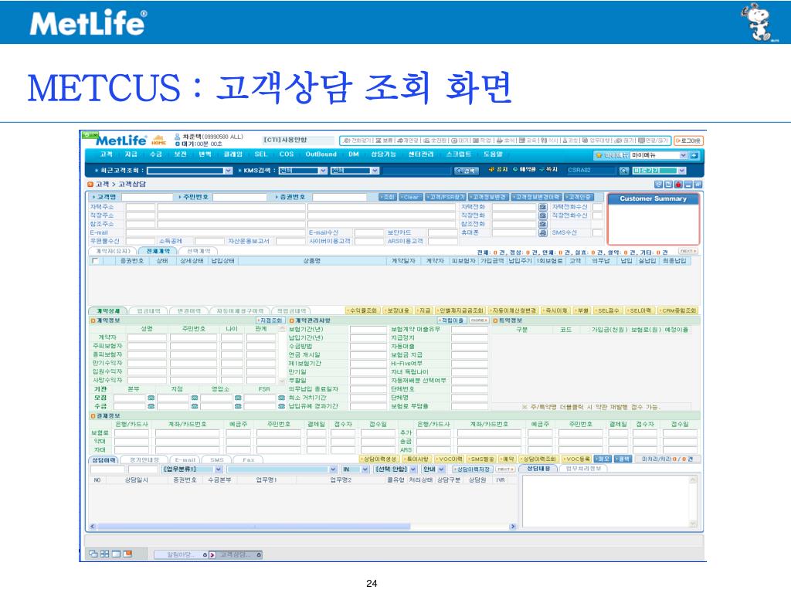Toggle SMS수신 checkbox

(x=597, y=233)
